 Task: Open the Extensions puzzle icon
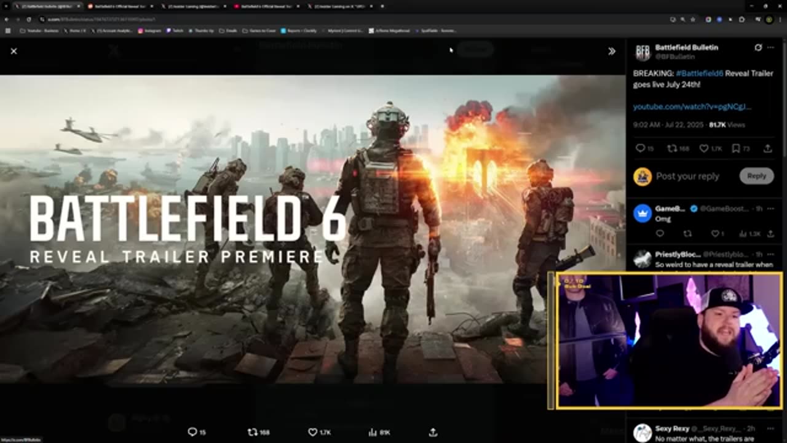point(742,19)
